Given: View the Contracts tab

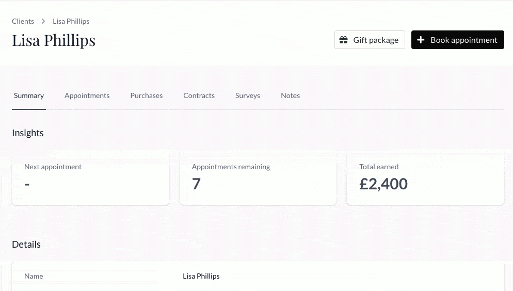Looking at the screenshot, I should tap(199, 95).
